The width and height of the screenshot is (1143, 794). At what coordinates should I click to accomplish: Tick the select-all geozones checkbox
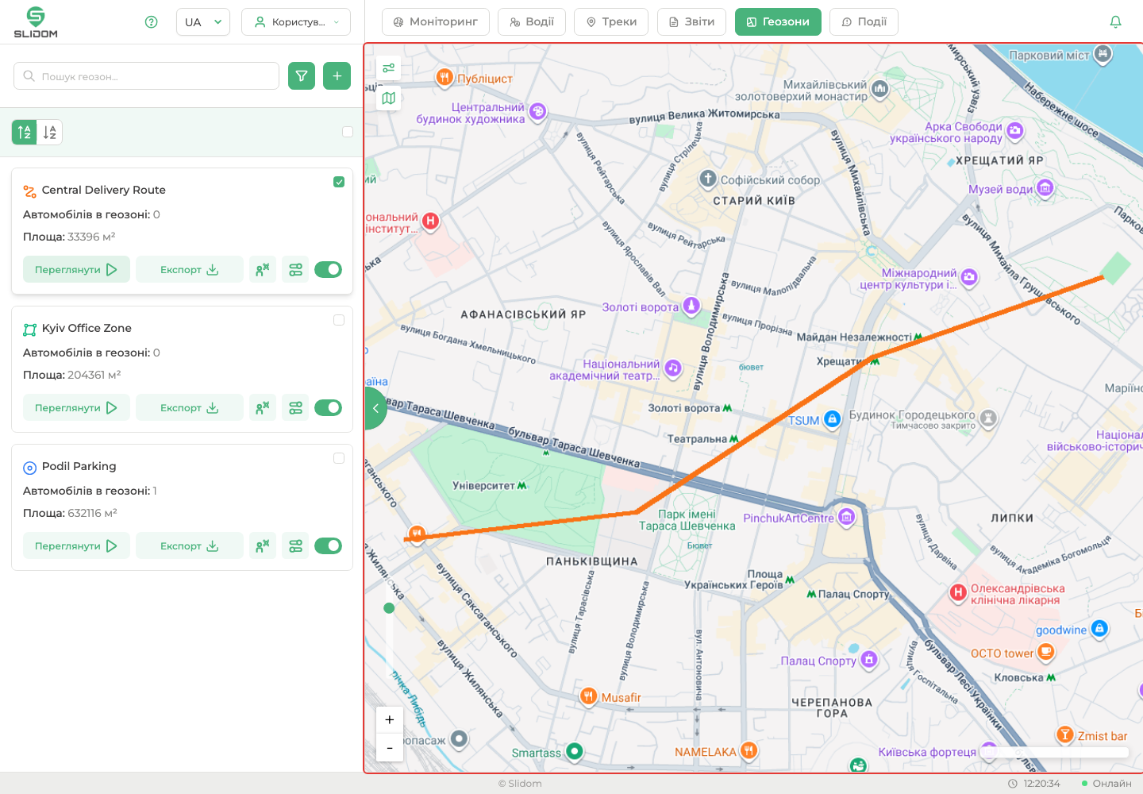[x=348, y=132]
